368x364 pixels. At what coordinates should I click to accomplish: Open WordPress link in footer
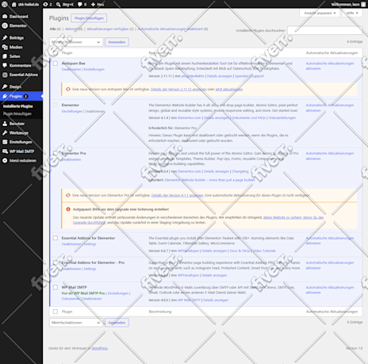click(100, 348)
